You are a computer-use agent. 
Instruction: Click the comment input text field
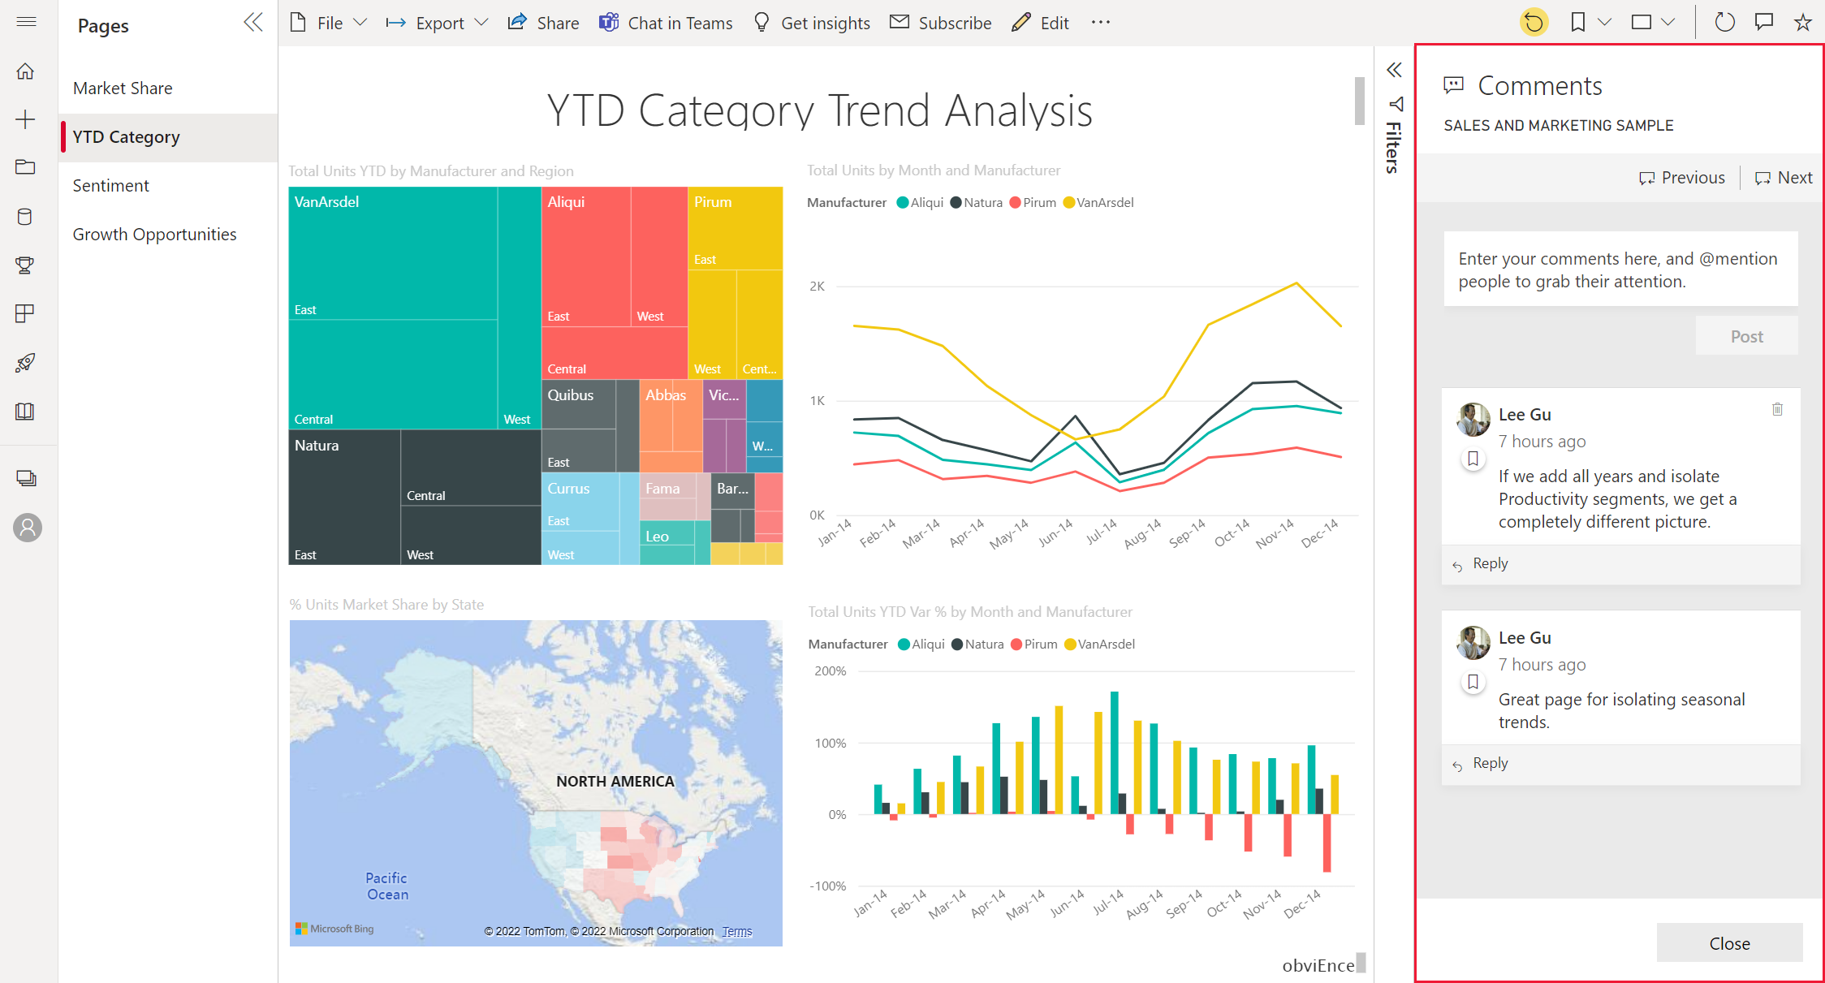click(x=1620, y=269)
